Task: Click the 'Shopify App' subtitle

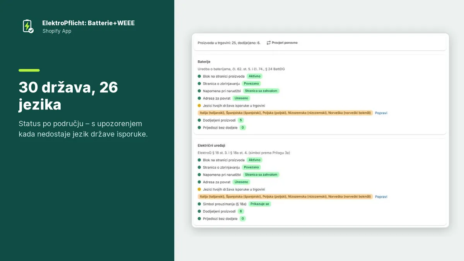Action: [x=57, y=31]
